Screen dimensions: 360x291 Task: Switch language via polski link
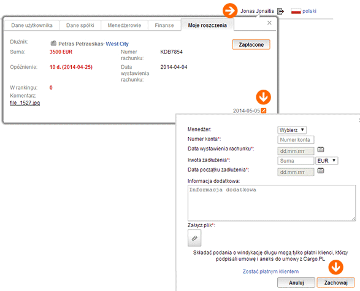pyautogui.click(x=309, y=11)
